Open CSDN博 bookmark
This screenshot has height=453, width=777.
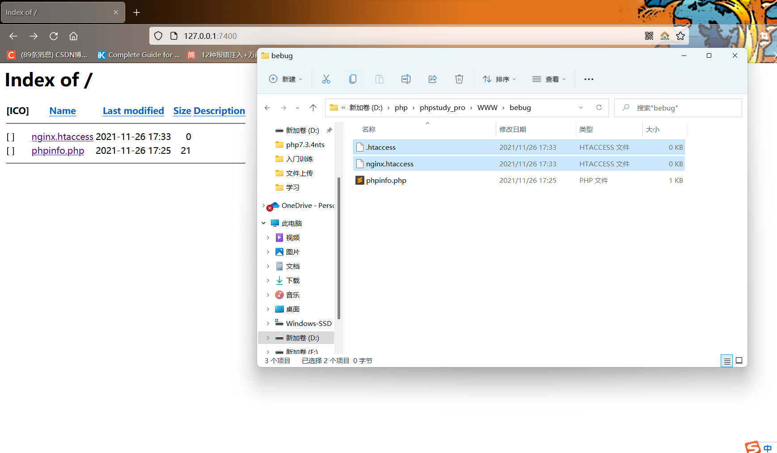tap(47, 55)
